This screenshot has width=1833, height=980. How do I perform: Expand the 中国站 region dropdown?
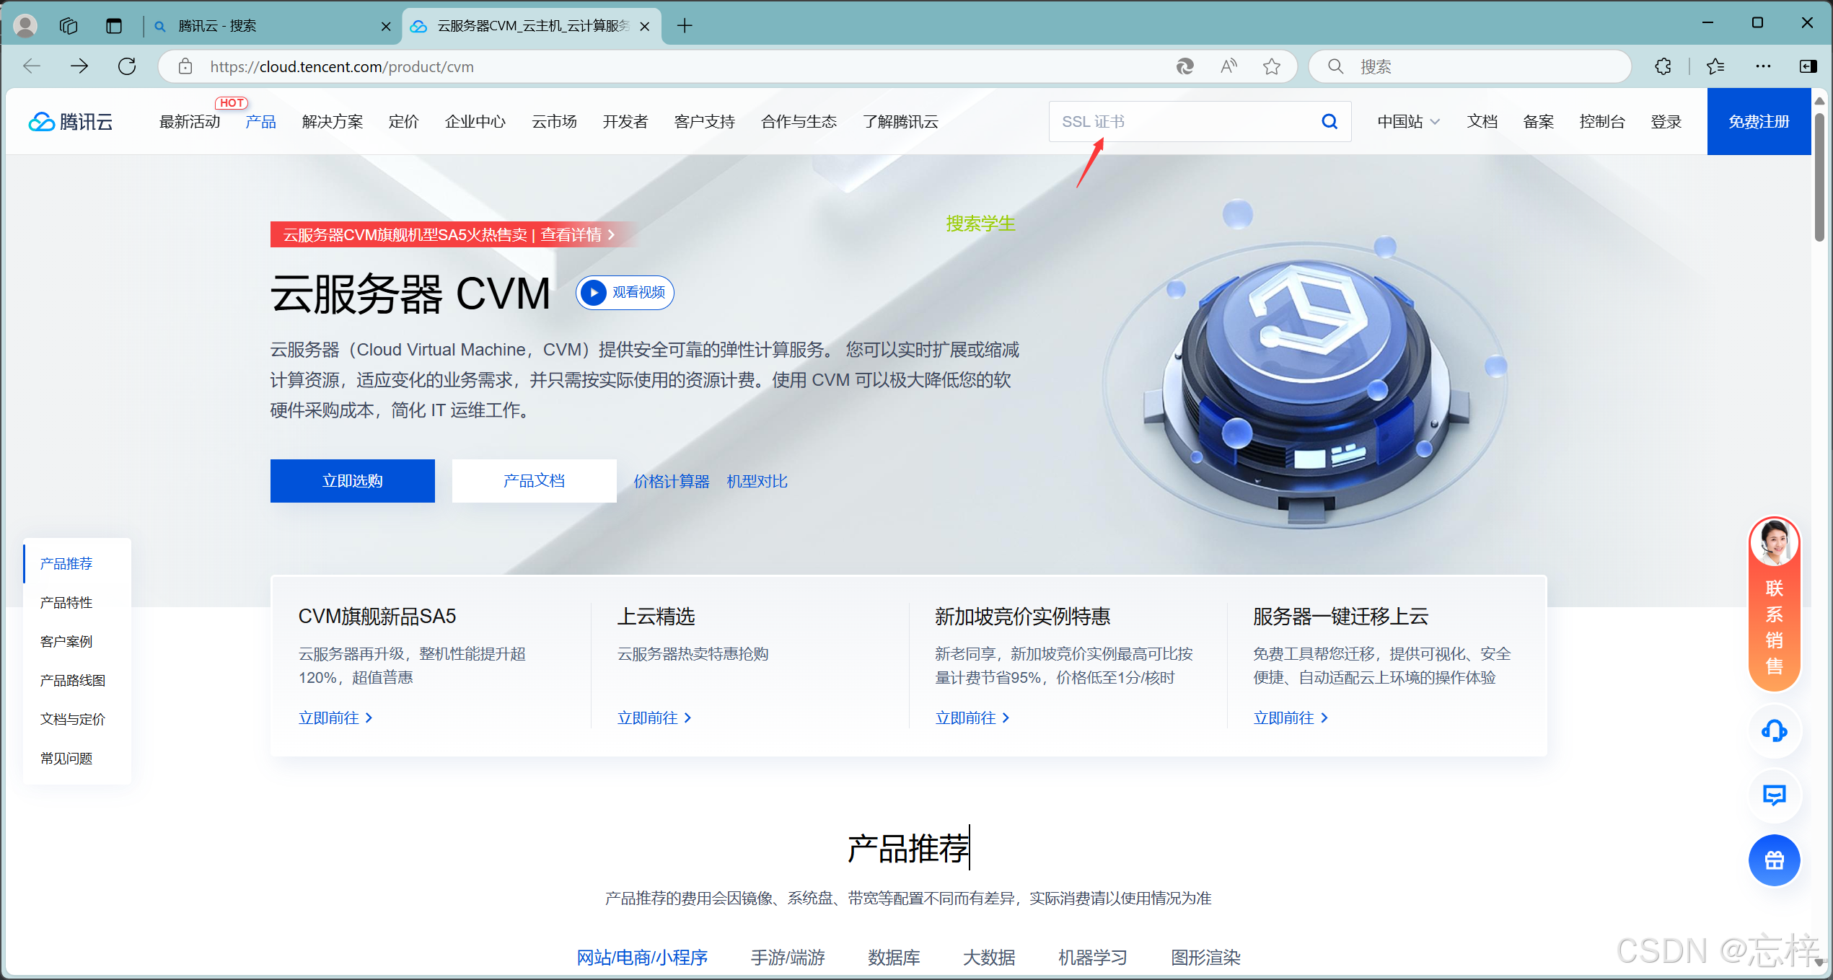point(1408,122)
